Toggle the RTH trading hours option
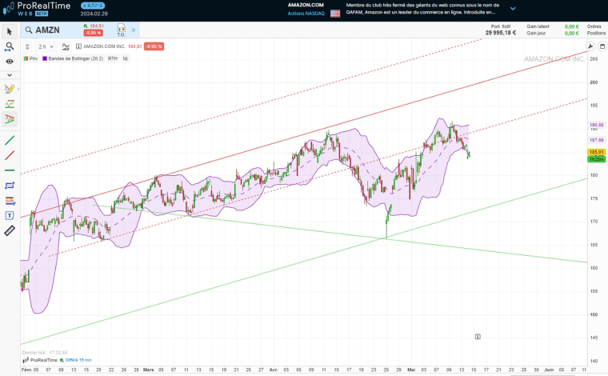 click(x=113, y=58)
